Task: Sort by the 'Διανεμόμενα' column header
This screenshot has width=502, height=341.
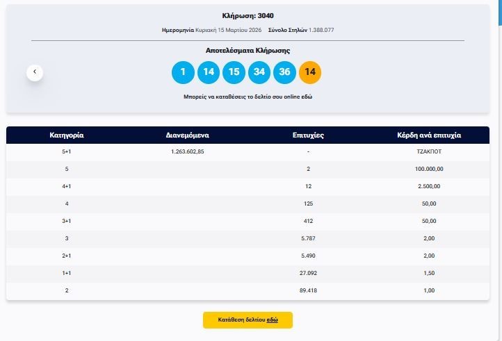Action: [188, 135]
